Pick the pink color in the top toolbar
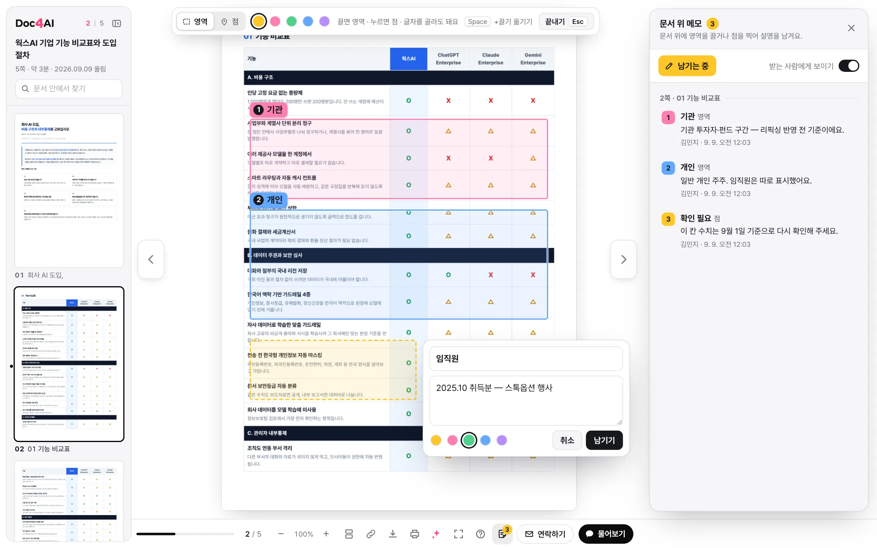 [x=275, y=22]
